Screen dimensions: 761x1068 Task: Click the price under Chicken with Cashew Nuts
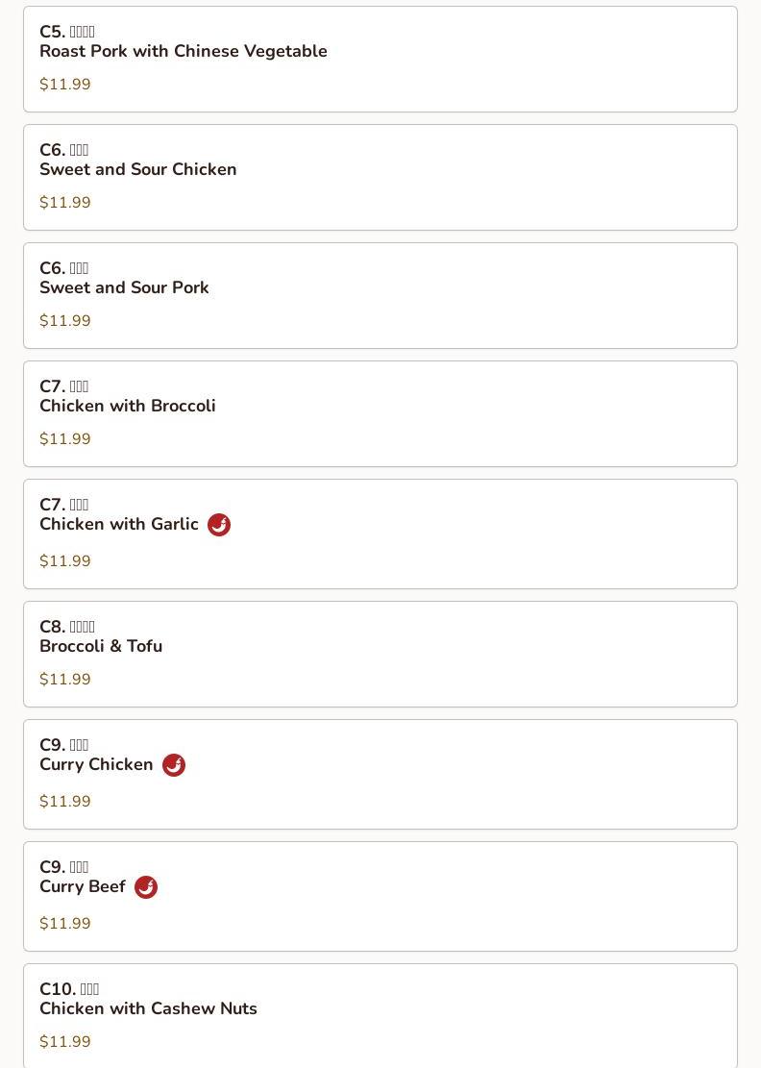pos(64,1041)
